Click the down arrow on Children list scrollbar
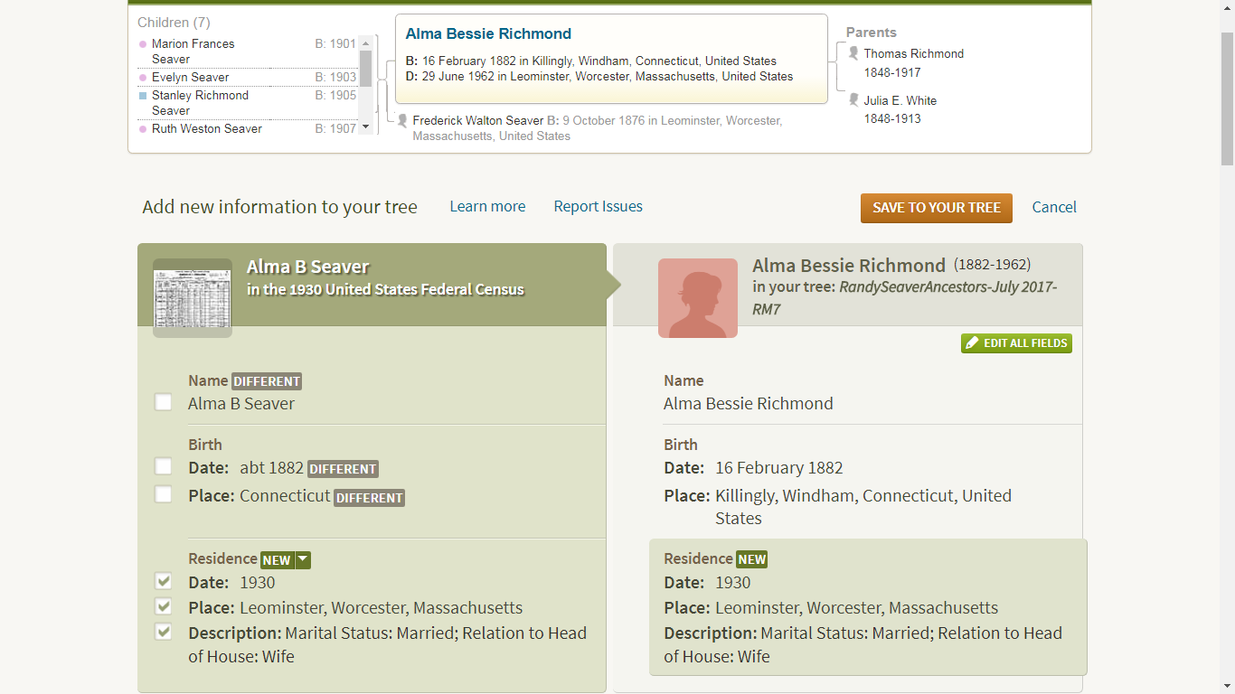 pos(365,127)
